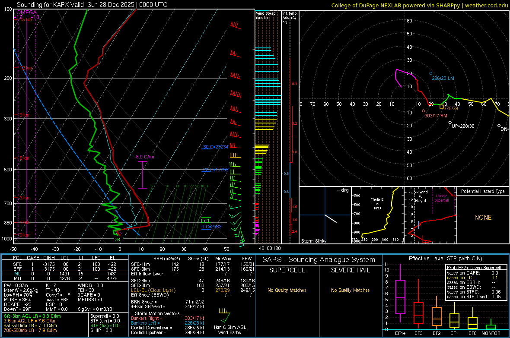
Task: Click the 'Prob EF2+ Given Supercell' box title
Action: (474, 268)
